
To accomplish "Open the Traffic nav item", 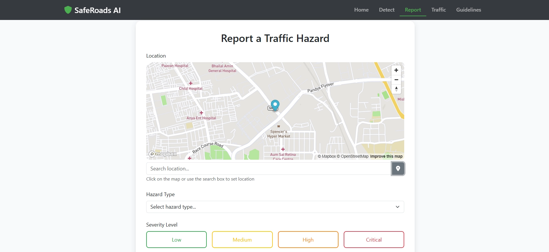I will click(x=438, y=10).
